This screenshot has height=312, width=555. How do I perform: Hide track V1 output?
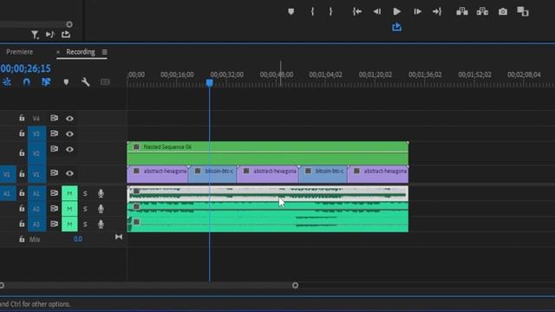click(69, 173)
